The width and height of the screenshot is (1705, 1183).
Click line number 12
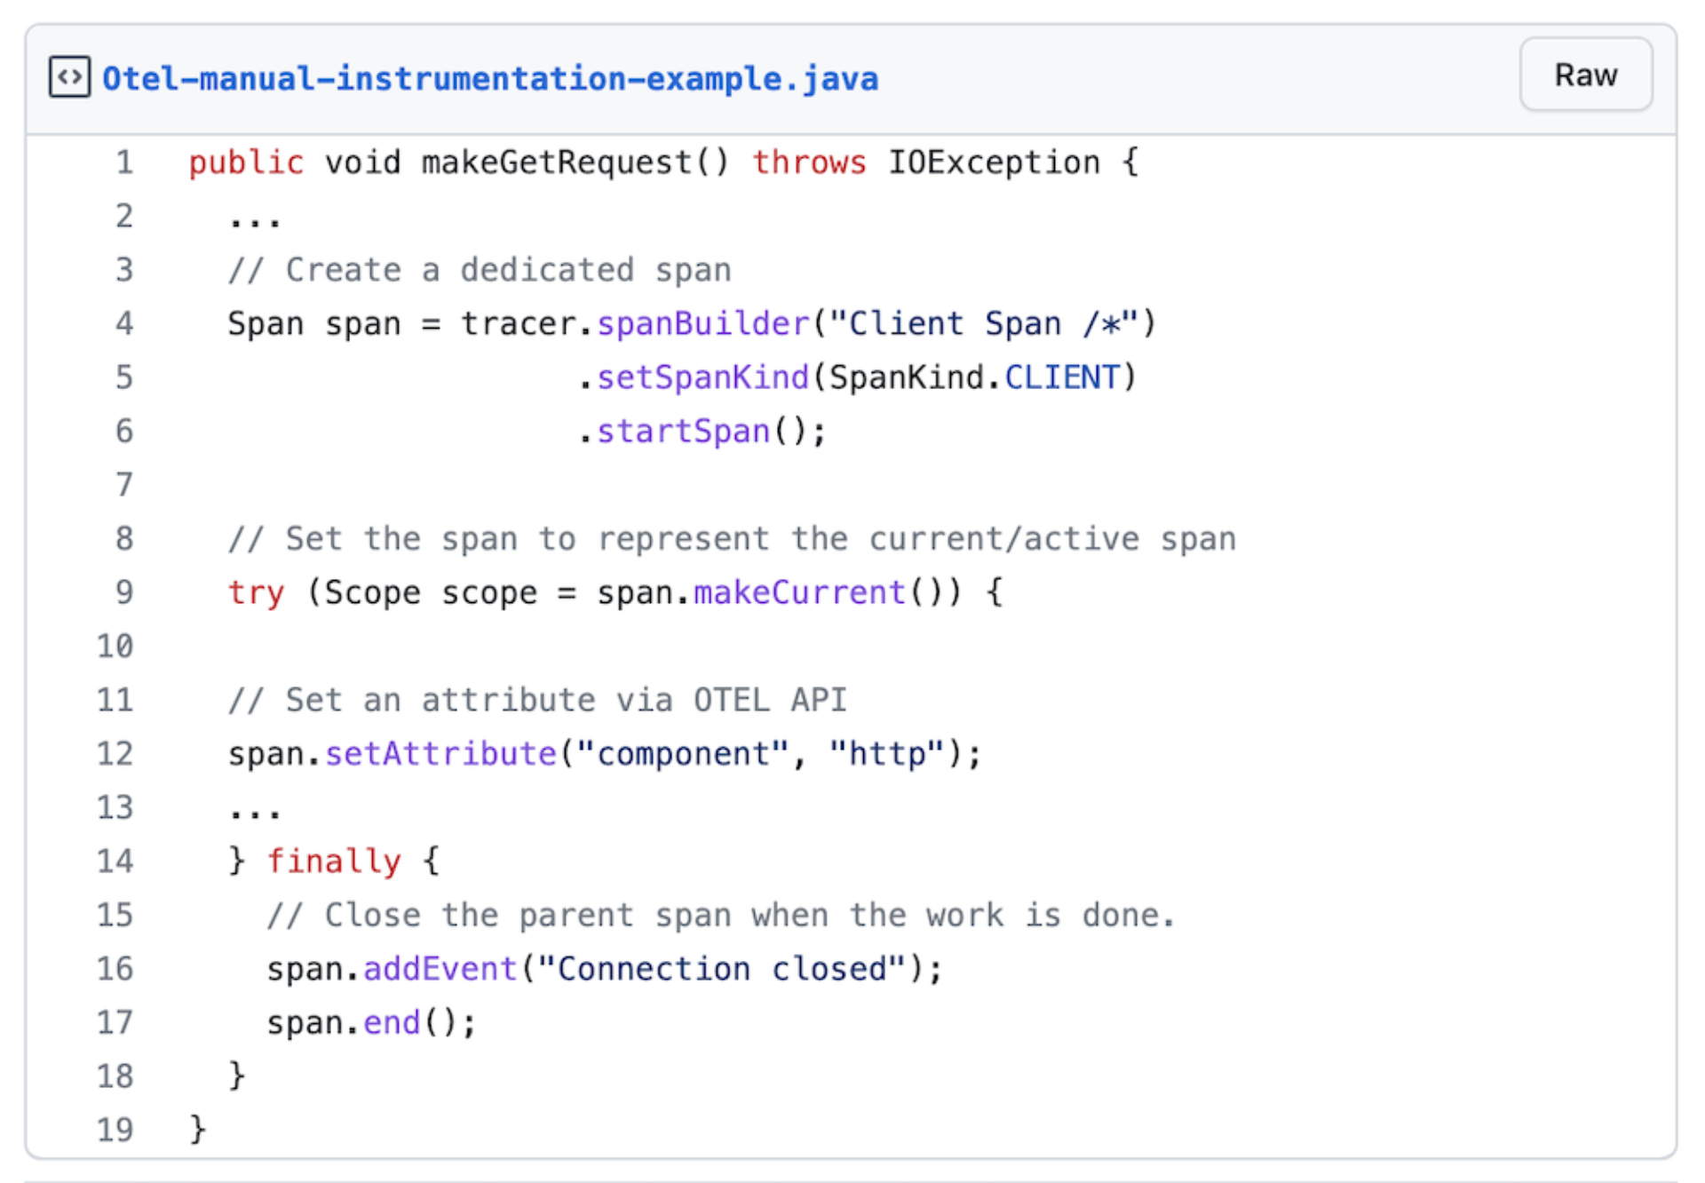pos(115,754)
